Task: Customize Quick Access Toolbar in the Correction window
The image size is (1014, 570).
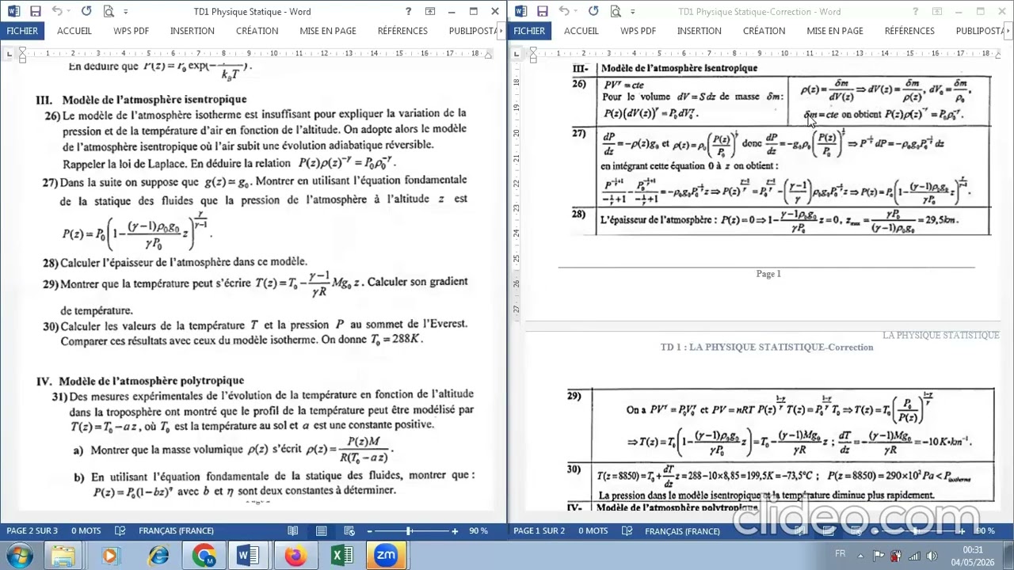Action: click(x=633, y=12)
